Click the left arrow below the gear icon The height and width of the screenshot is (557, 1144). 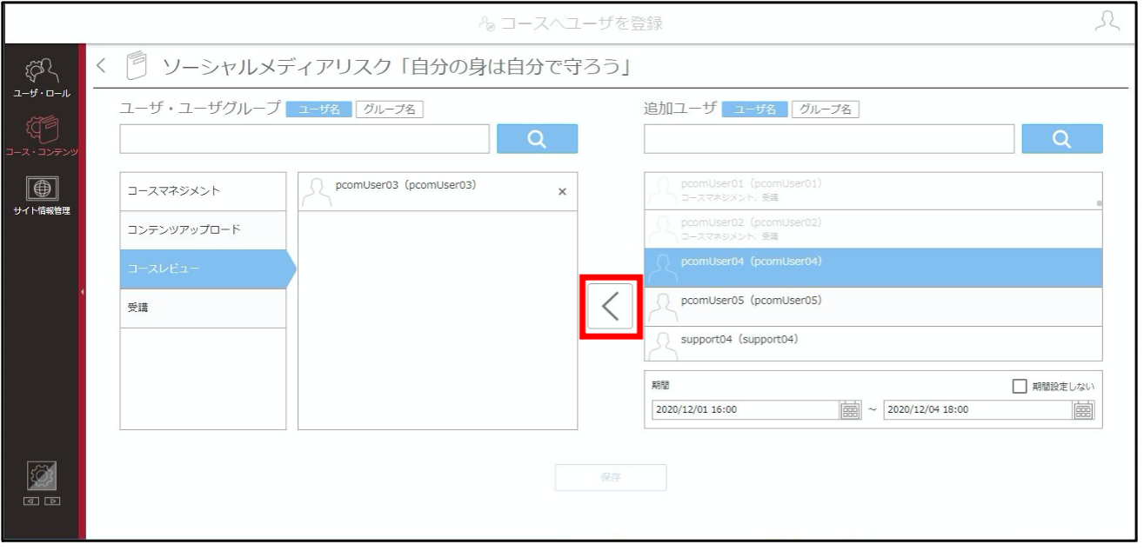33,502
